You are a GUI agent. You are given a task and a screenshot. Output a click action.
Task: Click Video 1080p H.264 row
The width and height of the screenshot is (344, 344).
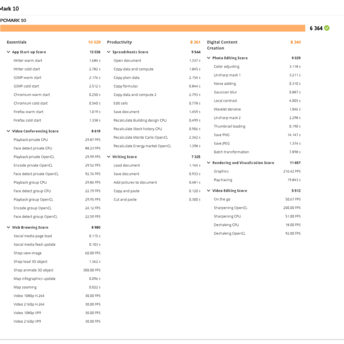pyautogui.click(x=57, y=296)
